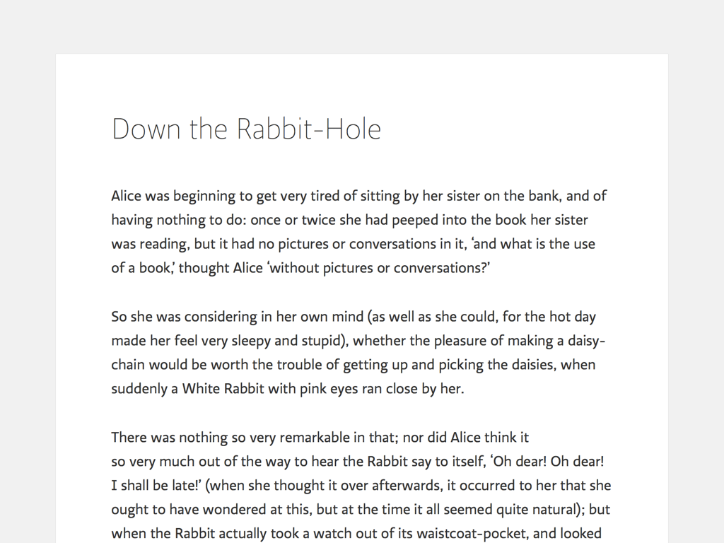Click the 'Down the Rabbit-Hole' heading

pos(246,129)
